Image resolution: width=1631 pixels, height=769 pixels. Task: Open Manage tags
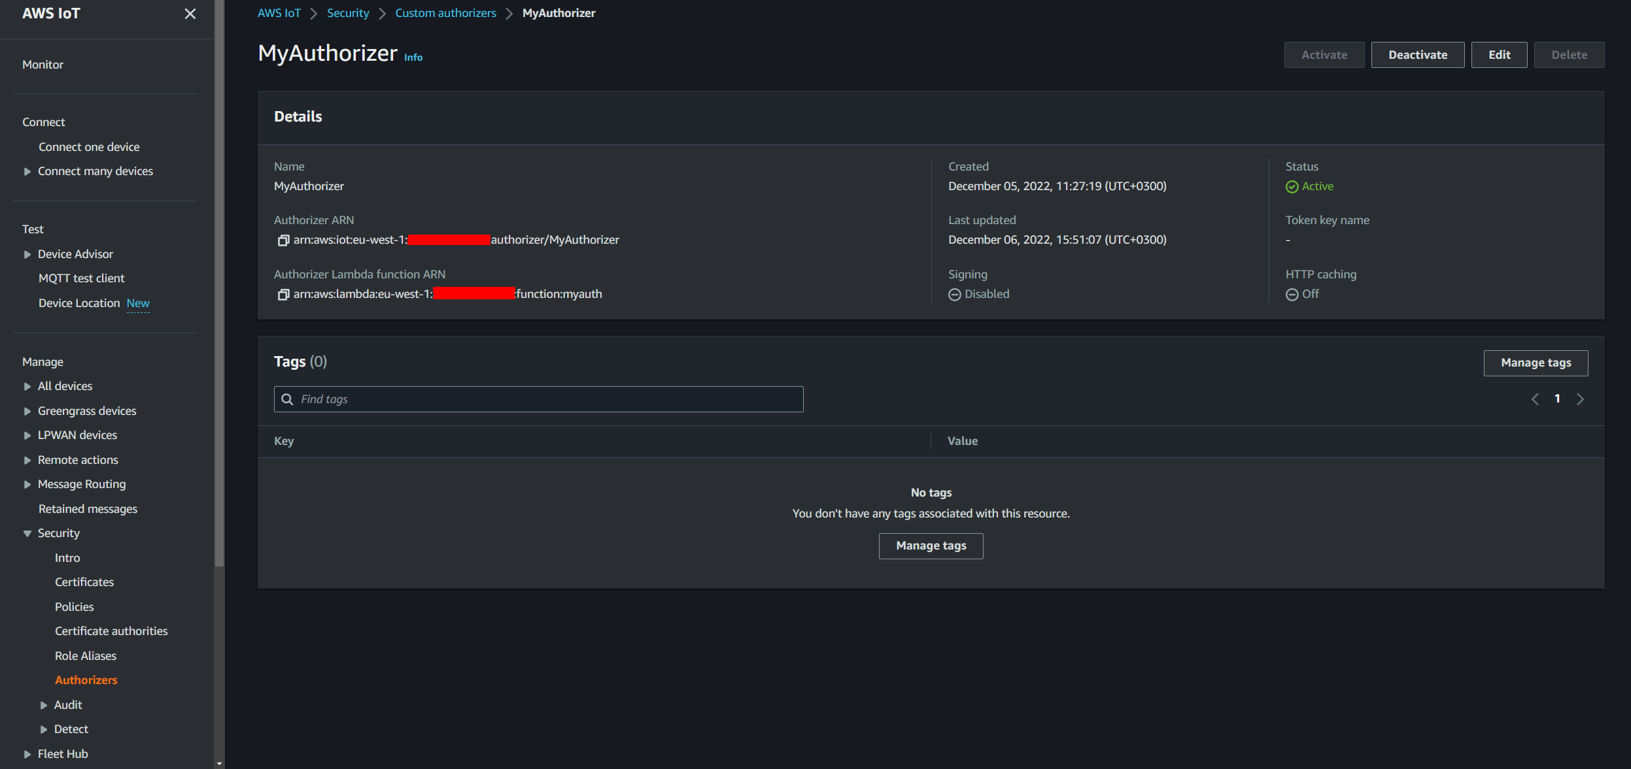coord(1536,363)
